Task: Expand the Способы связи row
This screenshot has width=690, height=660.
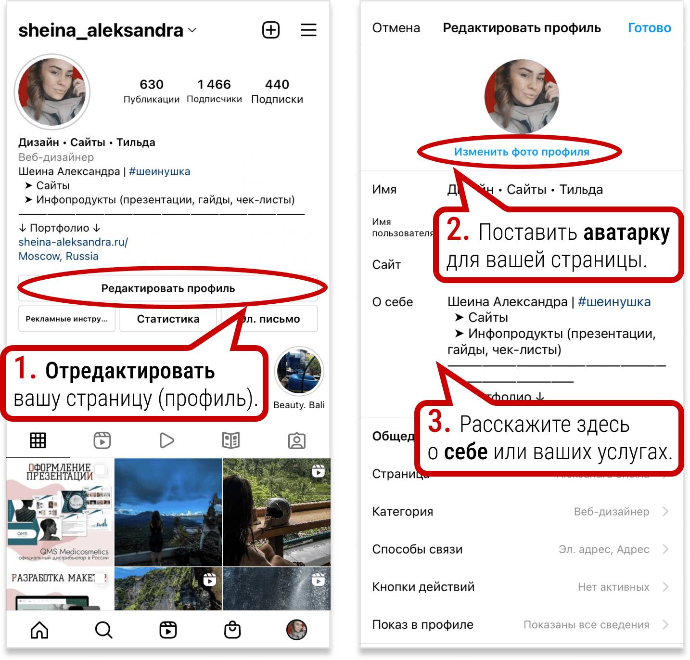Action: 522,549
